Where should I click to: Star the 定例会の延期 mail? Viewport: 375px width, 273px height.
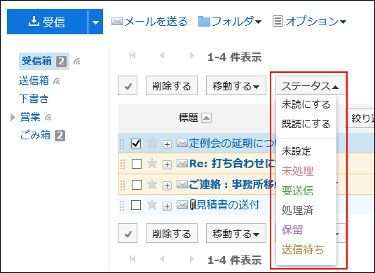click(x=152, y=143)
